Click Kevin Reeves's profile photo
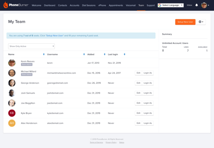This screenshot has width=214, height=148. pyautogui.click(x=12, y=63)
